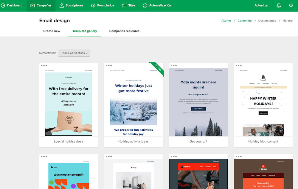Click the Formularios layers icon
The image size is (298, 189).
pos(93,5)
